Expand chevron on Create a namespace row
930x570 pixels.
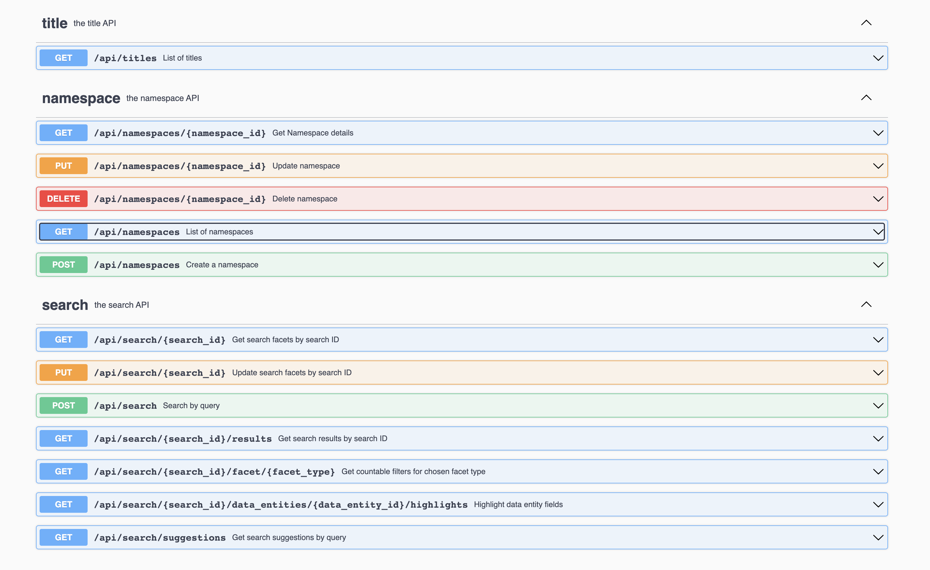point(878,265)
